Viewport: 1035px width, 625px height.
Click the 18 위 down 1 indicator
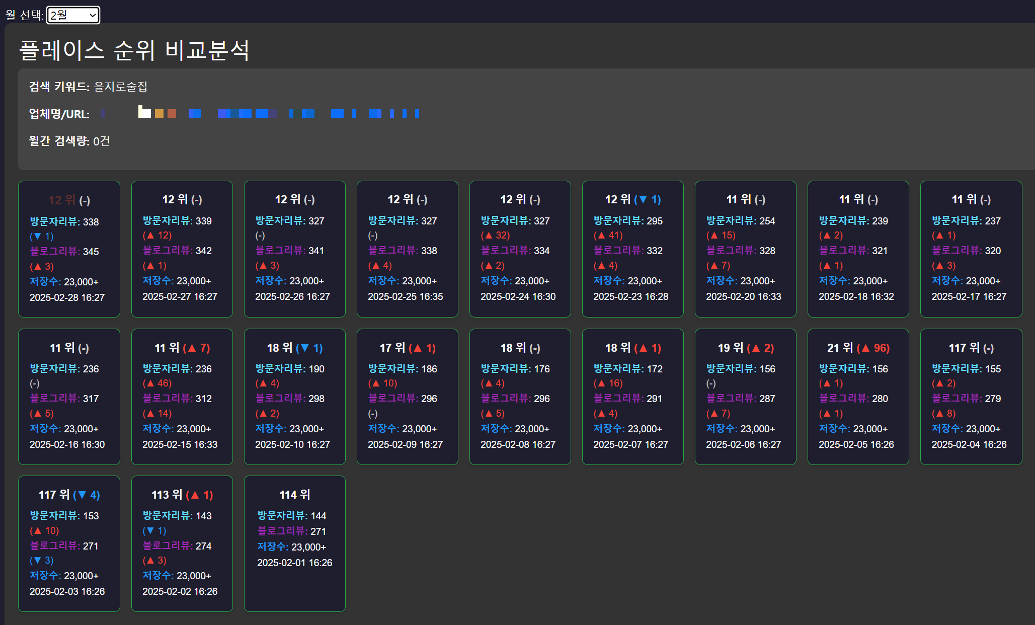(x=309, y=348)
